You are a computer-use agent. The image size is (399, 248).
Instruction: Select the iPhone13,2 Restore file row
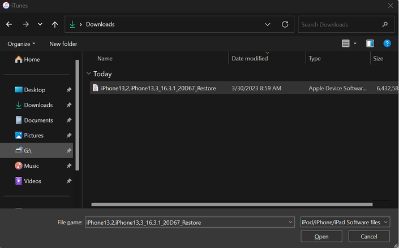point(244,88)
